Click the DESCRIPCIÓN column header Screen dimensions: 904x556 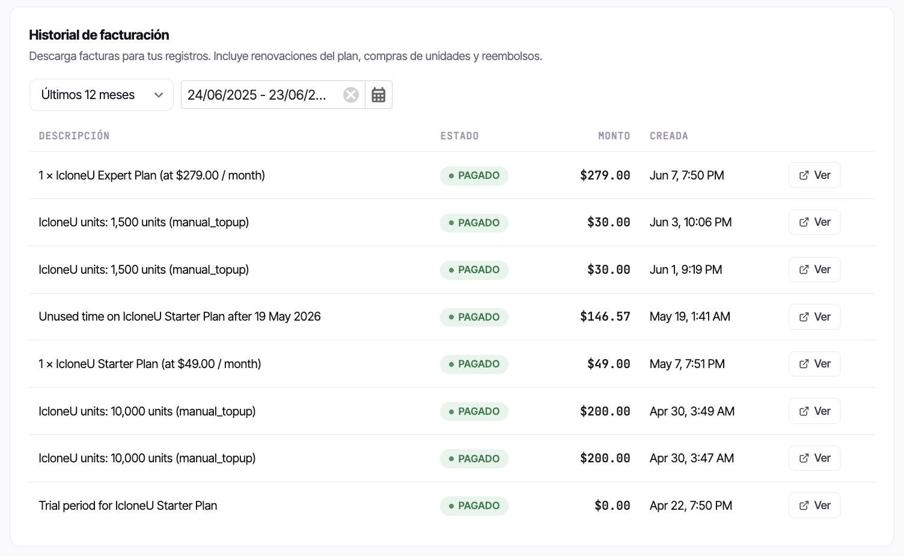click(75, 136)
